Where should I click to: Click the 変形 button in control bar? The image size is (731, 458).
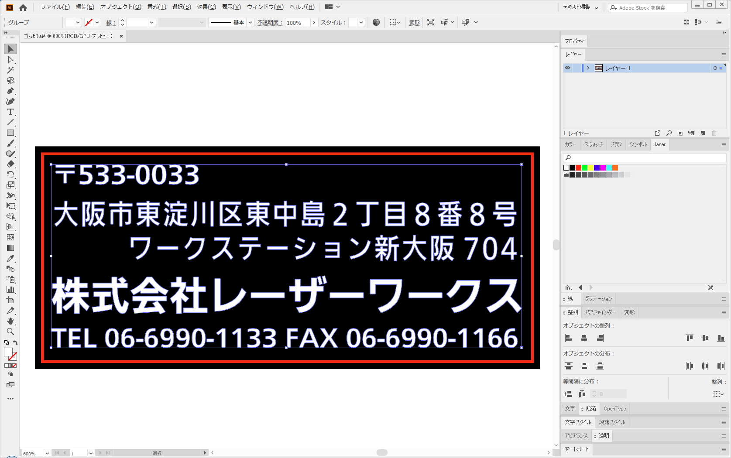[414, 23]
